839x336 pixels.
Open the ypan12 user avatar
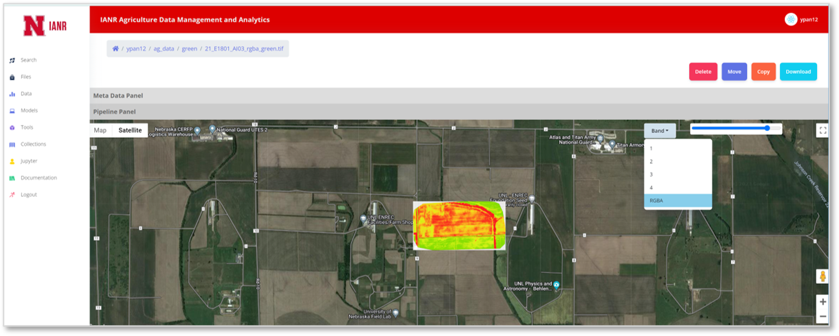point(791,19)
